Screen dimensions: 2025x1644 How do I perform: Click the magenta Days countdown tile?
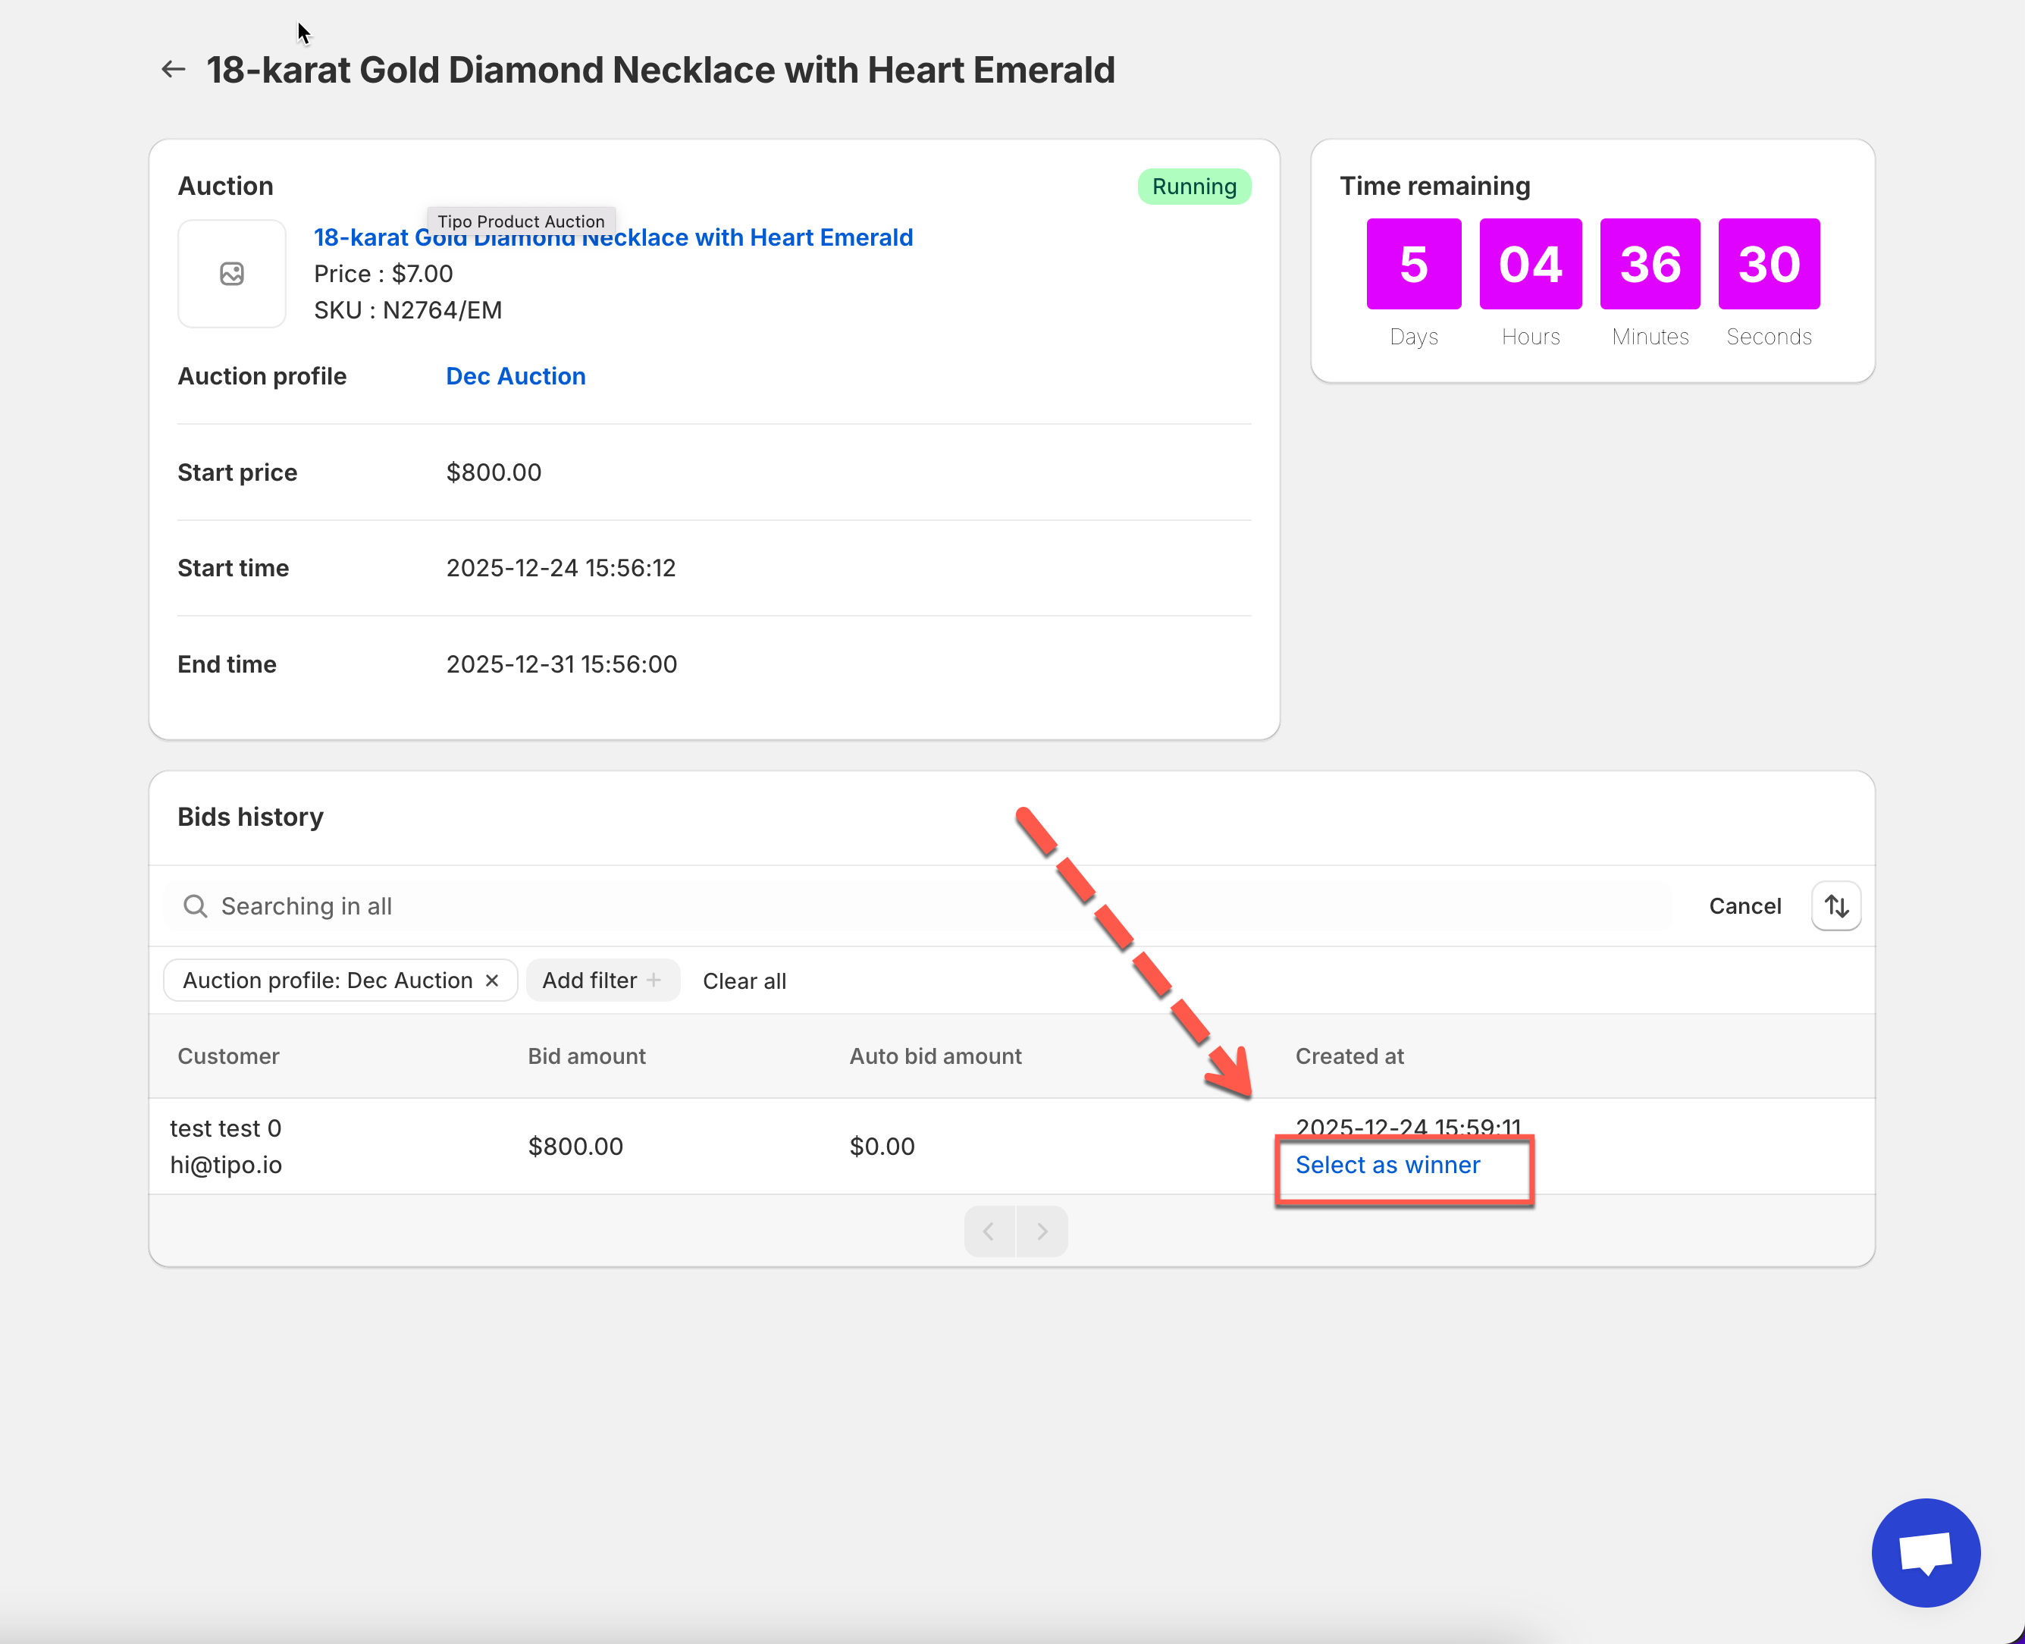coord(1413,264)
